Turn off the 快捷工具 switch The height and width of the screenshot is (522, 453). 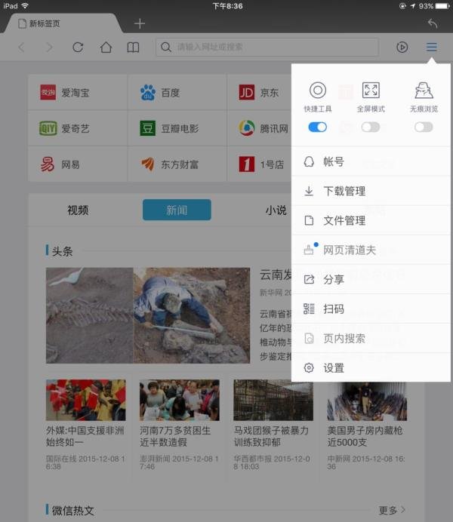tap(318, 127)
